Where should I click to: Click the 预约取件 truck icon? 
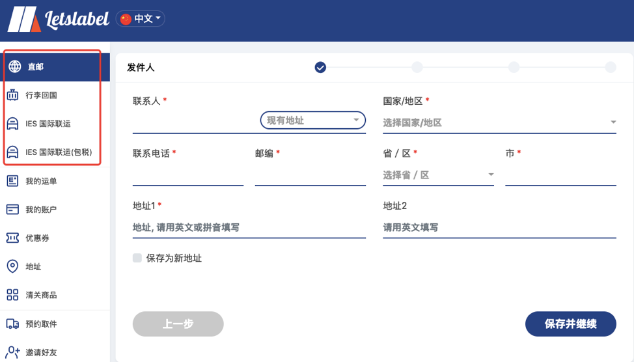(12, 324)
